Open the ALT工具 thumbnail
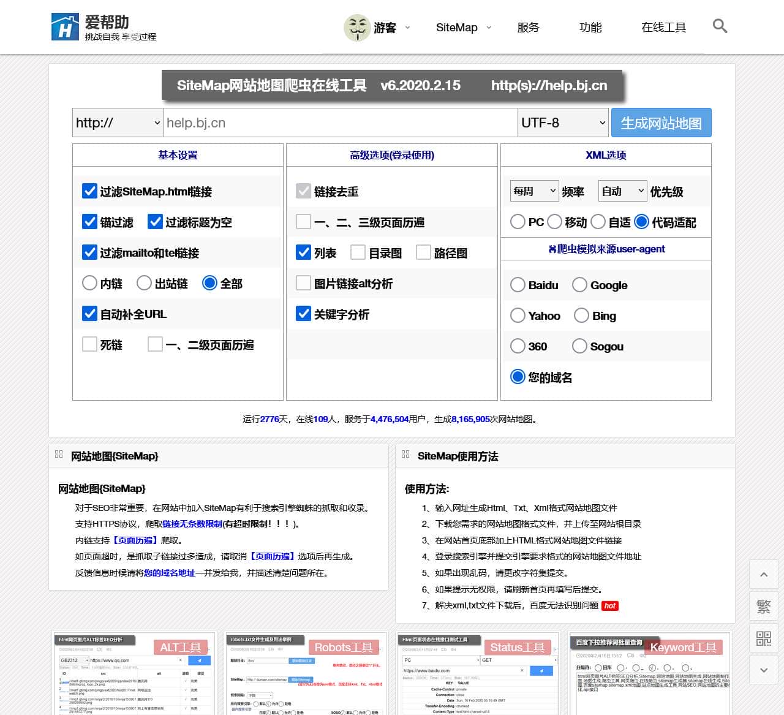This screenshot has height=715, width=784. (134, 673)
